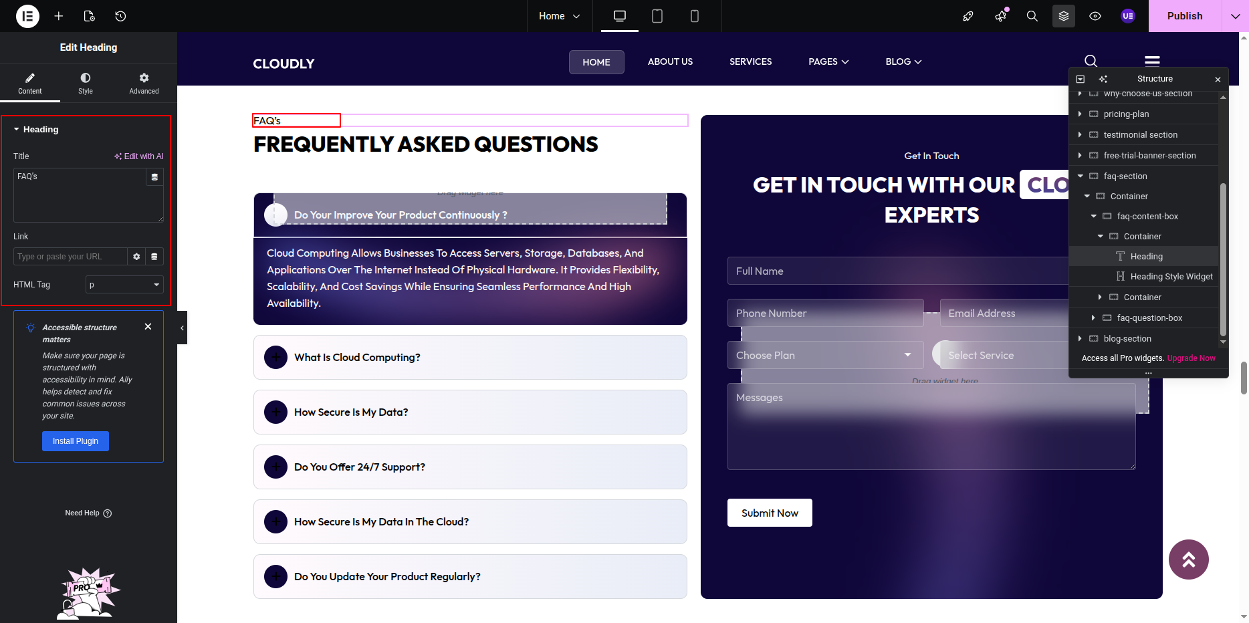This screenshot has height=623, width=1249.
Task: Open the What's New notifications icon
Action: (1001, 16)
